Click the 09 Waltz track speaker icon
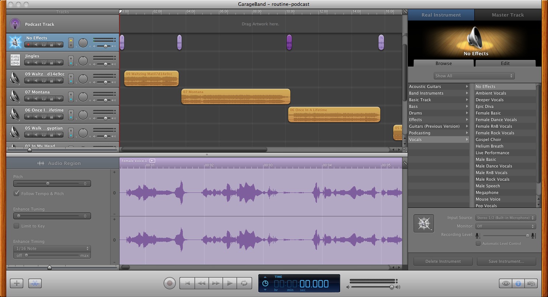548x297 pixels. tap(15, 78)
